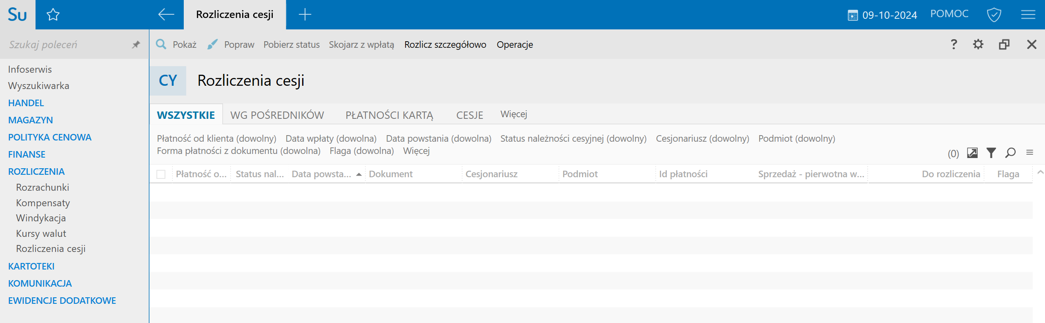Screen dimensions: 1045x323
Task: Switch to the PŁATNOŚCI KARTĄ tab
Action: [389, 115]
